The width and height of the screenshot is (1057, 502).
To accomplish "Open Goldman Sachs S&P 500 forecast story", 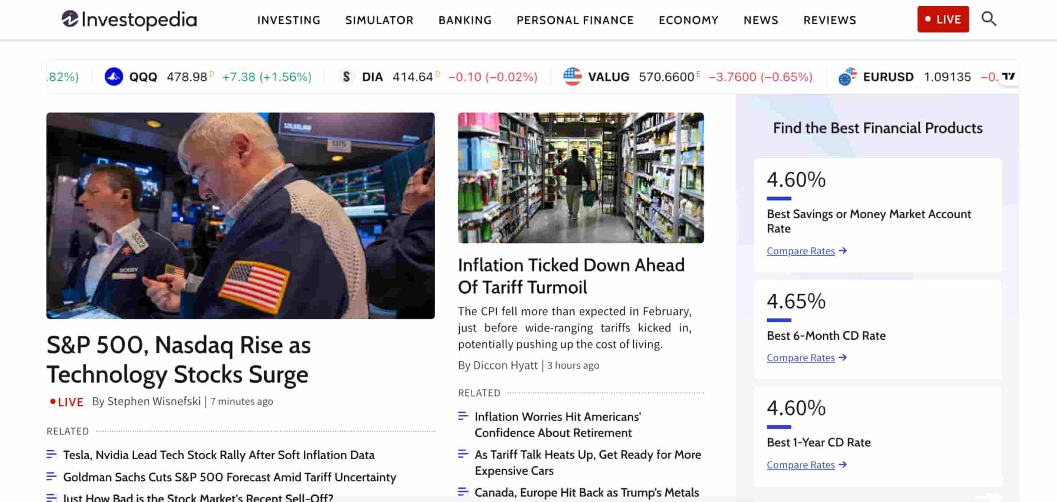I will click(229, 477).
